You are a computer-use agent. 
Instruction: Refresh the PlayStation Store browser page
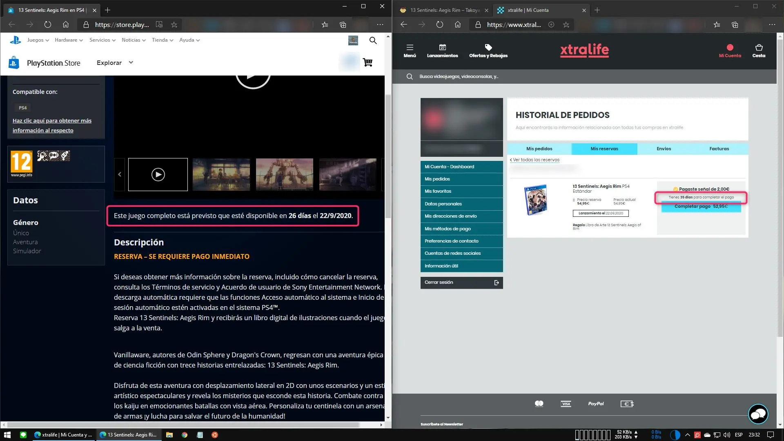(48, 24)
